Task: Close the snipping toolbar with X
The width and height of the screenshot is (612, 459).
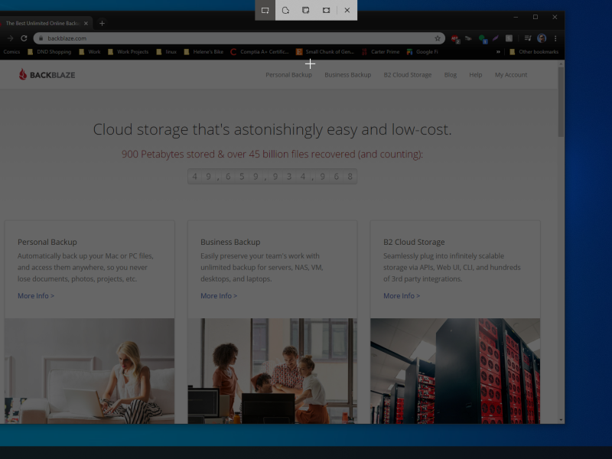Action: [x=347, y=10]
